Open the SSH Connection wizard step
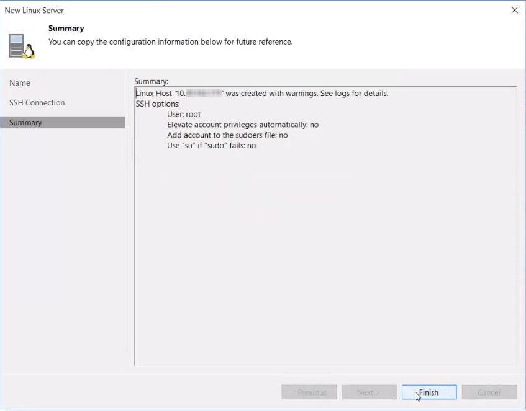This screenshot has height=411, width=526. coord(37,103)
